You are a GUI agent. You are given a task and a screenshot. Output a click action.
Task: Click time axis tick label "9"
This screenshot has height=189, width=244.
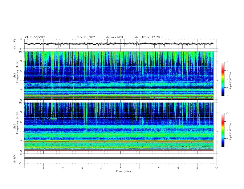click(x=197, y=168)
